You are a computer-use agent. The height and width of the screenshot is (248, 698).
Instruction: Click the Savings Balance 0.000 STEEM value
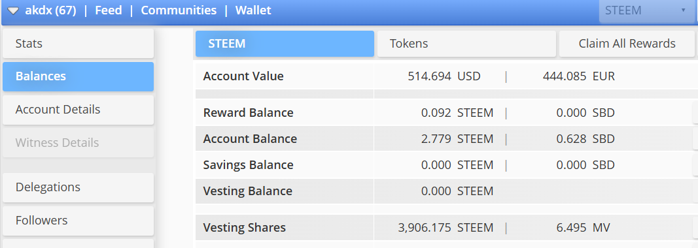pyautogui.click(x=457, y=165)
